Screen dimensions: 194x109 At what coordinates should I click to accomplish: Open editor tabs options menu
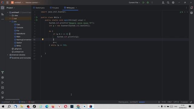[x=186, y=8]
